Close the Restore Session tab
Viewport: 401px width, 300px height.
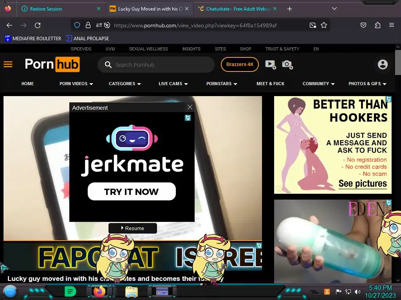point(98,9)
